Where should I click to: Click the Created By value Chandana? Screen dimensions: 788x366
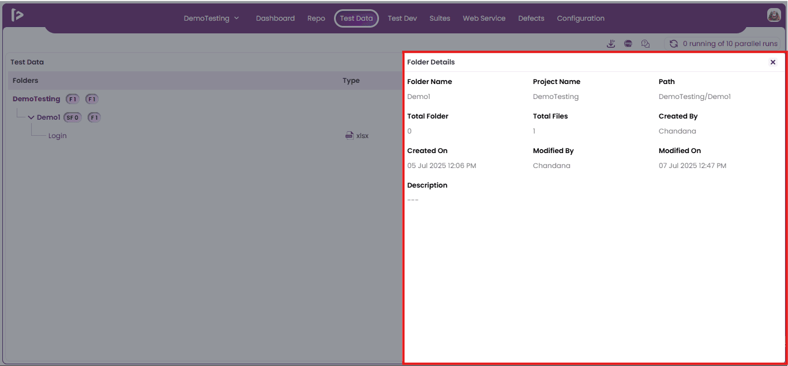[x=677, y=131]
